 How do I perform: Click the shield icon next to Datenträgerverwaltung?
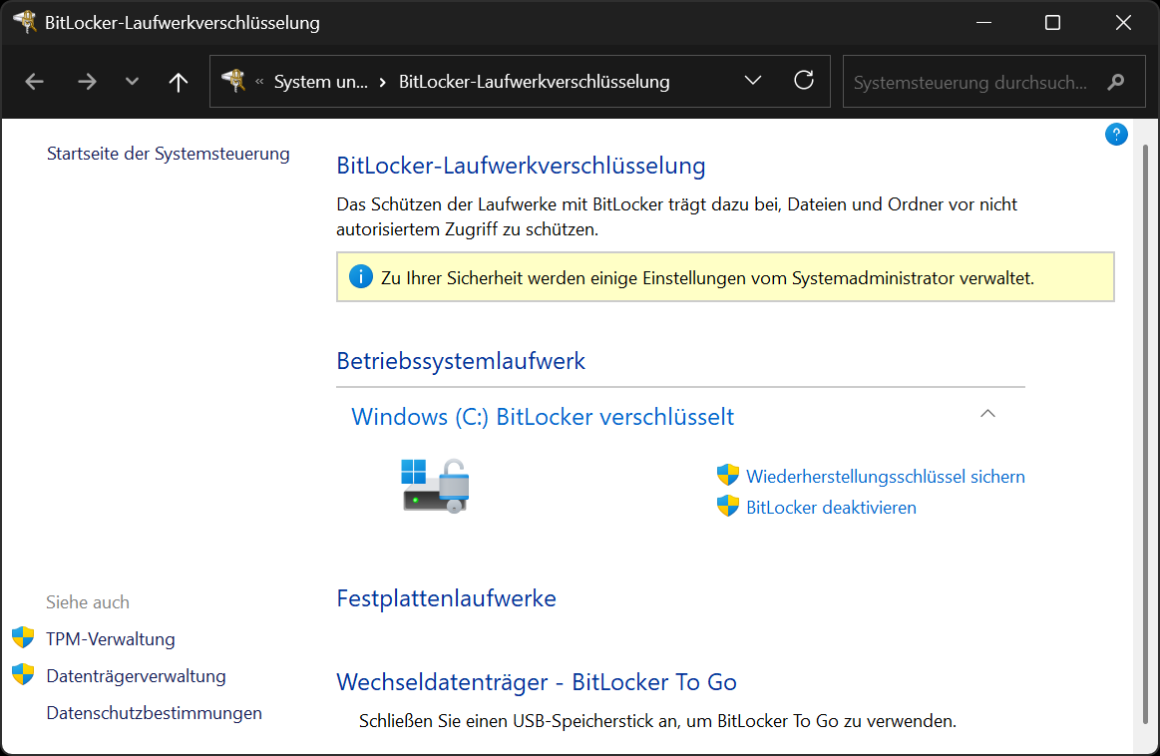coord(21,675)
